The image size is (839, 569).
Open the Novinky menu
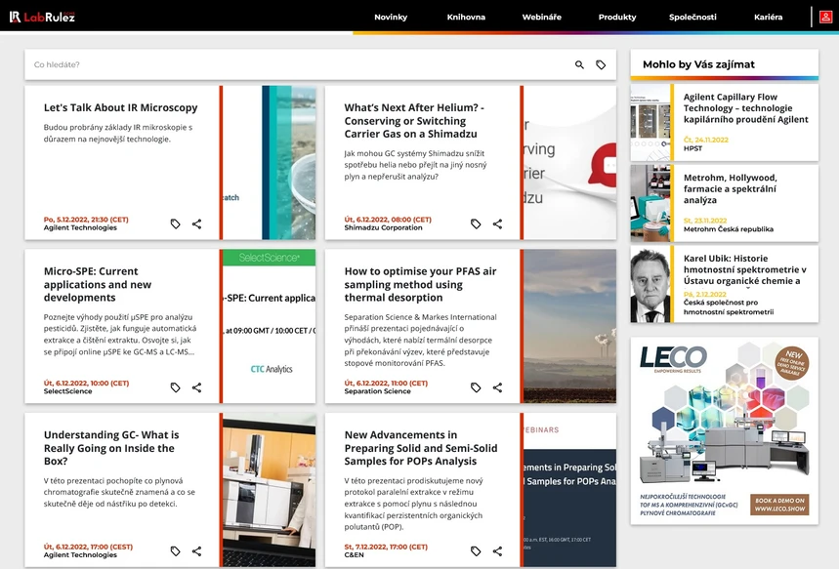click(x=391, y=17)
